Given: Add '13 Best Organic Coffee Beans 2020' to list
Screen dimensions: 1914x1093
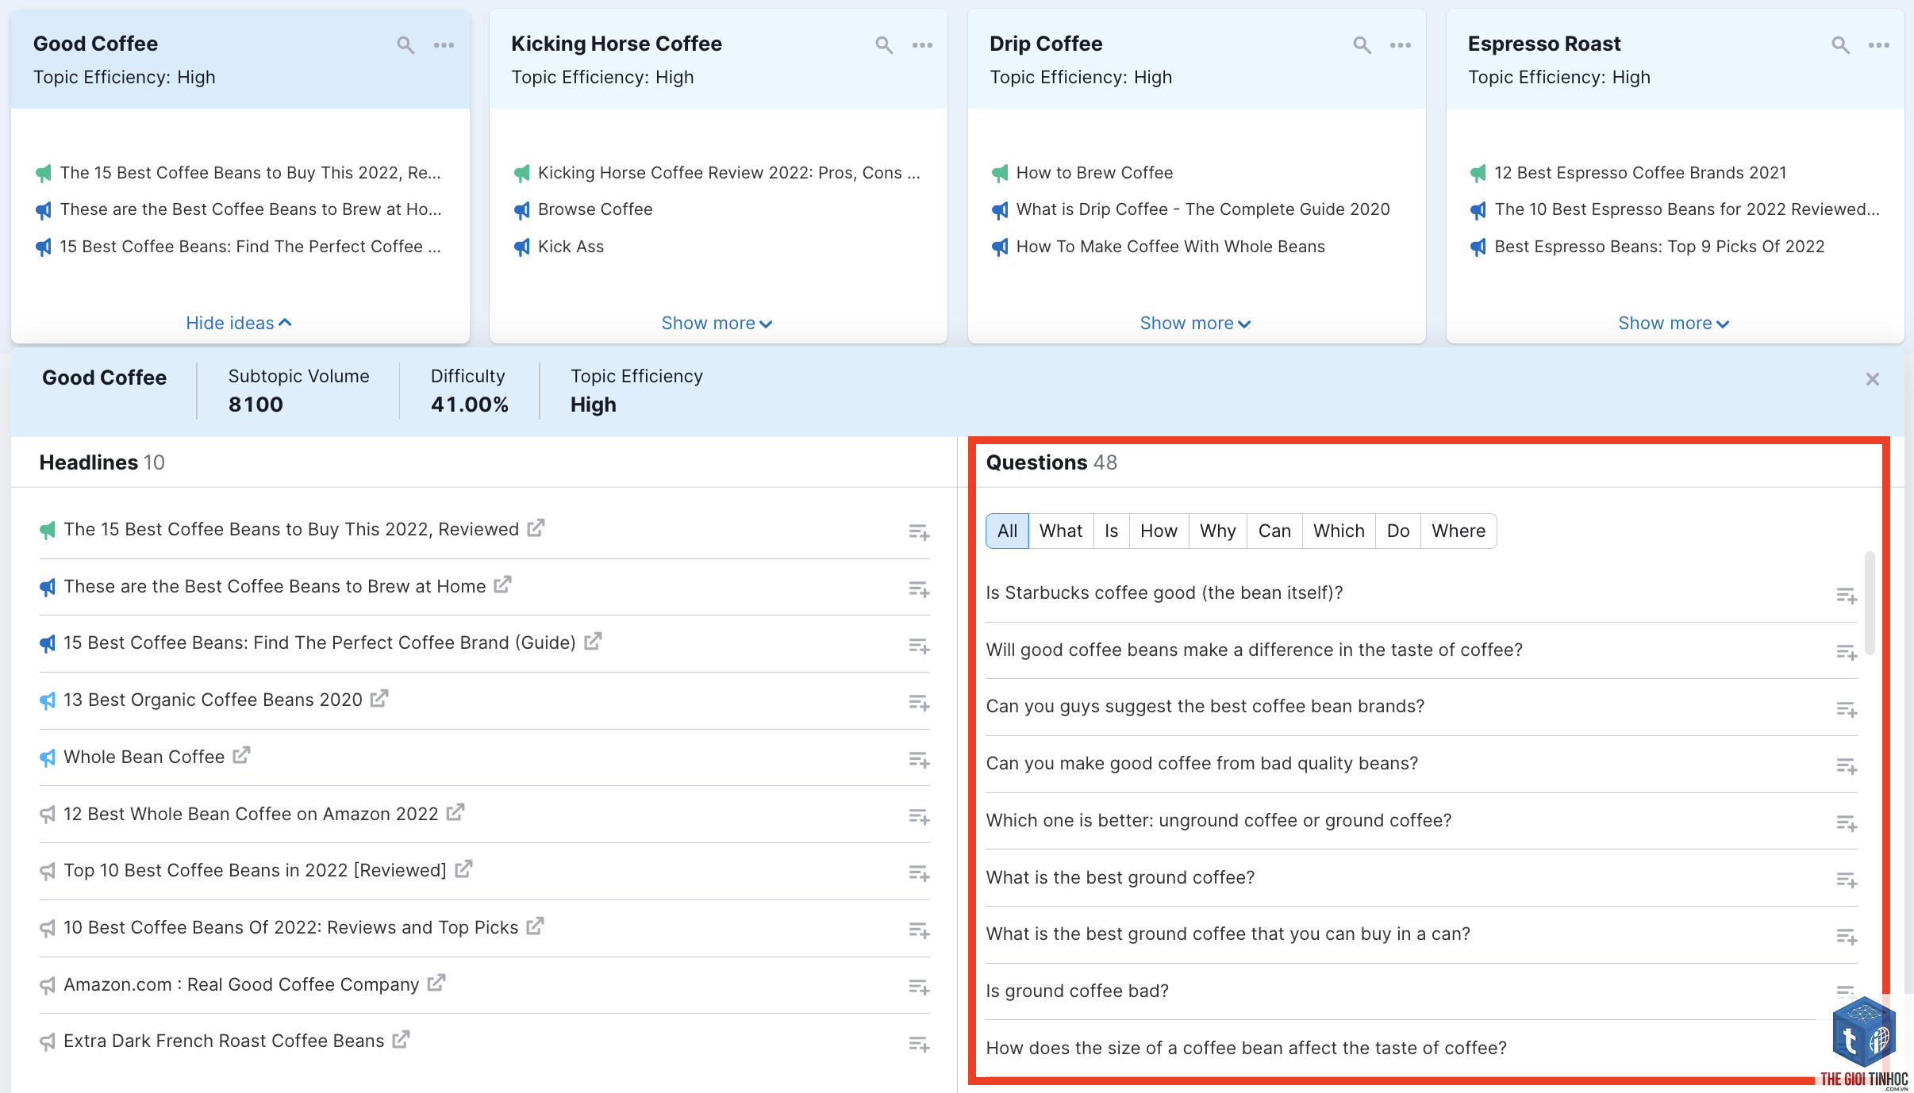Looking at the screenshot, I should pos(919,702).
